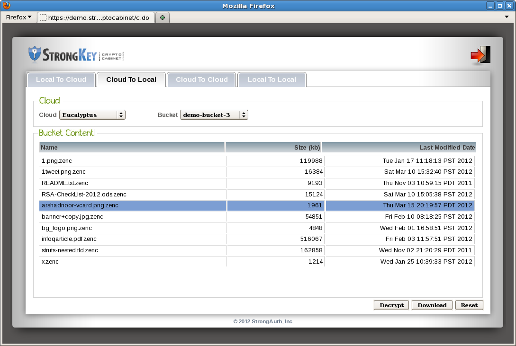Open the Cloud dropdown showing Eucalyptus
The image size is (516, 346).
click(92, 115)
